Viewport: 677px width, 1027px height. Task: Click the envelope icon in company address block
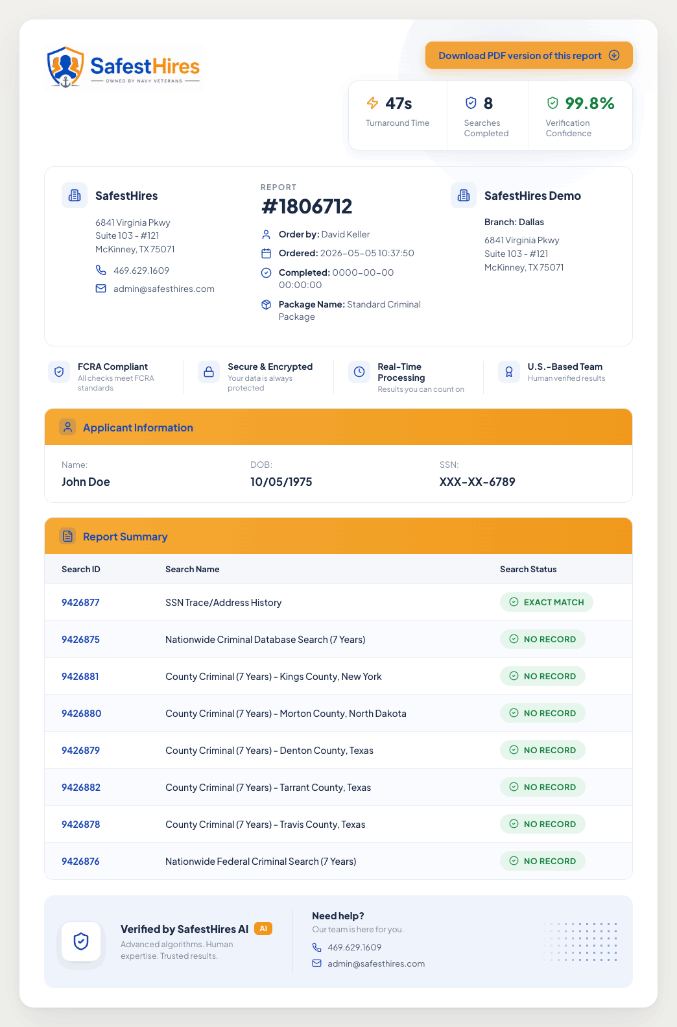(x=101, y=289)
